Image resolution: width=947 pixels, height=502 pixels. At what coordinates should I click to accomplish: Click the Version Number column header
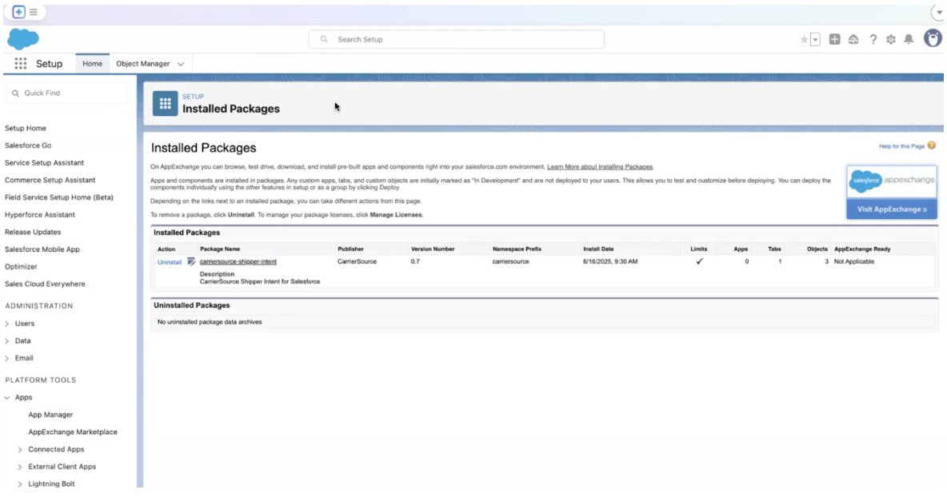pos(433,249)
